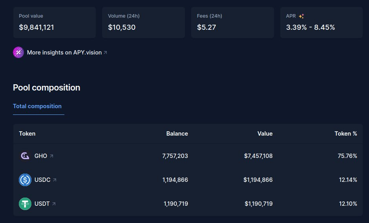Screen dimensions: 369x223
Task: Click the Pool value stat card
Action: click(x=54, y=22)
